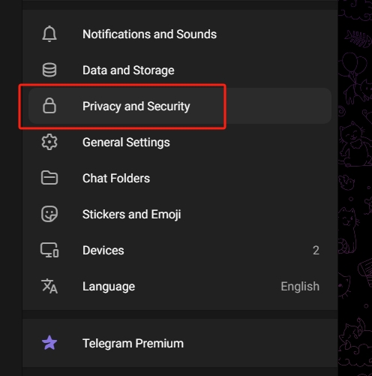Open Notifications and Sounds settings

(x=180, y=34)
